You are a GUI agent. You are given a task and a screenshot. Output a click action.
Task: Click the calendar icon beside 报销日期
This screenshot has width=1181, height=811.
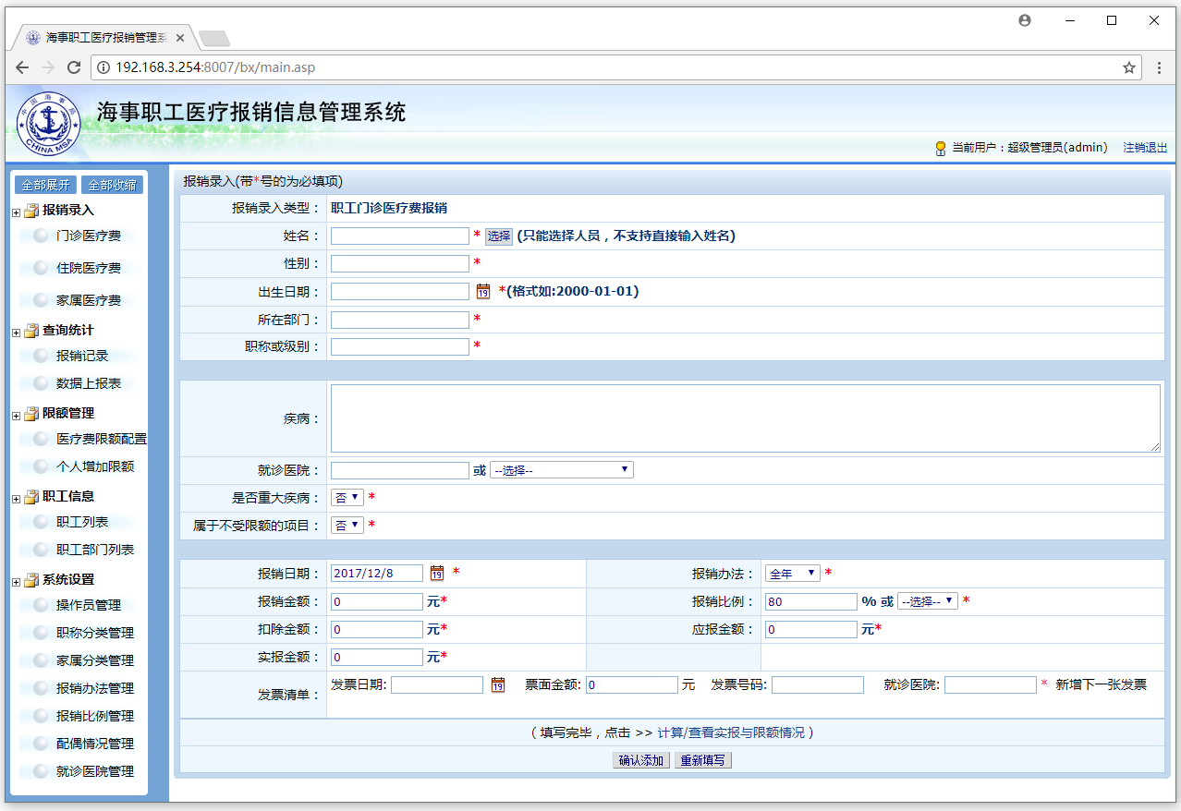(x=437, y=573)
